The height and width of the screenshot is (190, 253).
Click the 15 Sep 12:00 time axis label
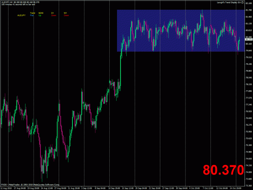point(128,188)
